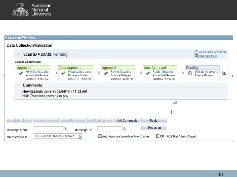Click the comment text 'Nikki Ross has given ok to pay'
Viewport: 237px width, 177px height.
click(x=45, y=96)
